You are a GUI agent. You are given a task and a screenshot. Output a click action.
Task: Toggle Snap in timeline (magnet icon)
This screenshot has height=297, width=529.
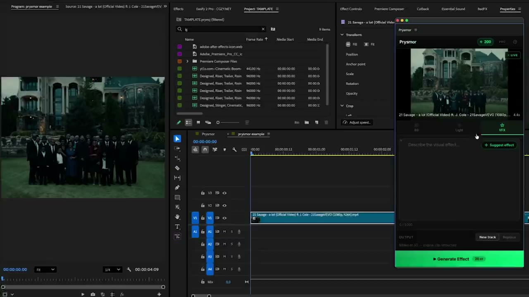pos(205,149)
